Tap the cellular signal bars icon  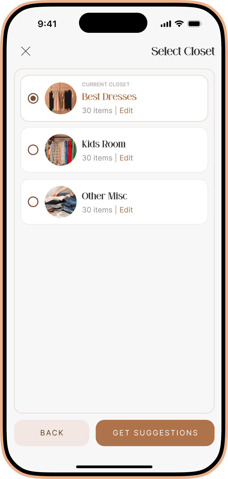[x=166, y=24]
